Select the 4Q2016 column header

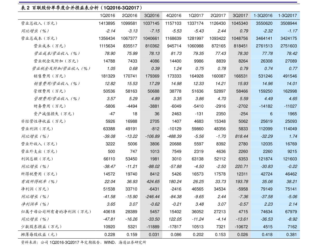(x=174, y=16)
